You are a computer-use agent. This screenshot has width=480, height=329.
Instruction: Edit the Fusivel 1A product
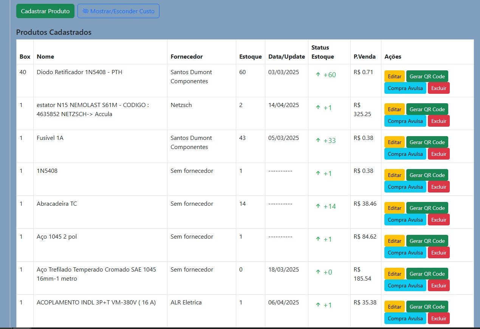(x=395, y=142)
